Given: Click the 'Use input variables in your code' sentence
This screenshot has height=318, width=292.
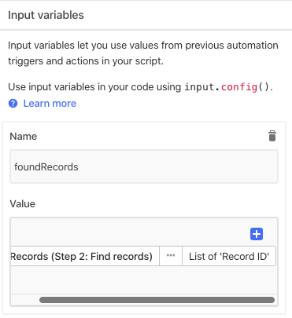Looking at the screenshot, I should (x=94, y=87).
